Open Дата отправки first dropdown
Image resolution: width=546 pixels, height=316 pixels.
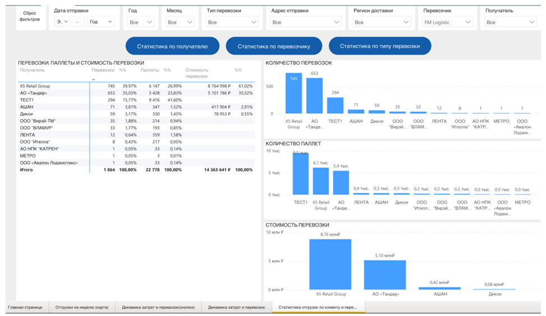tap(62, 22)
